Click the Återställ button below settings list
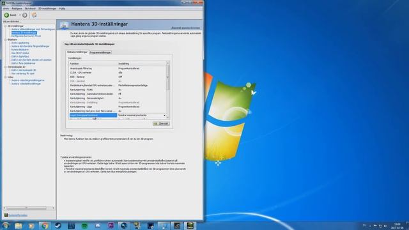The image size is (409, 230). coord(161,123)
